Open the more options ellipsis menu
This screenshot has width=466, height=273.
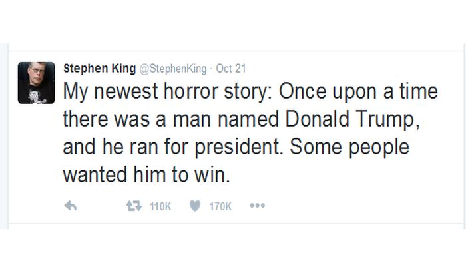257,206
